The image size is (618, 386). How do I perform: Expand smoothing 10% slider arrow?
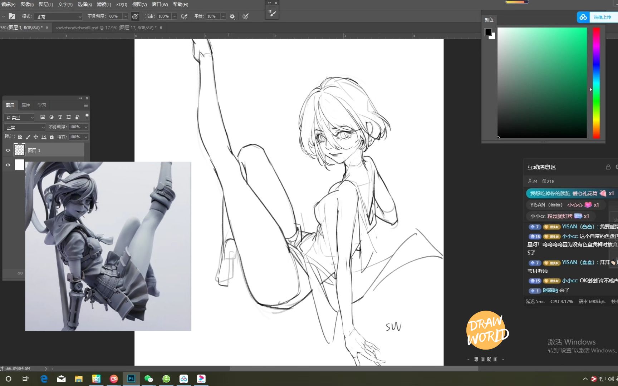click(223, 16)
